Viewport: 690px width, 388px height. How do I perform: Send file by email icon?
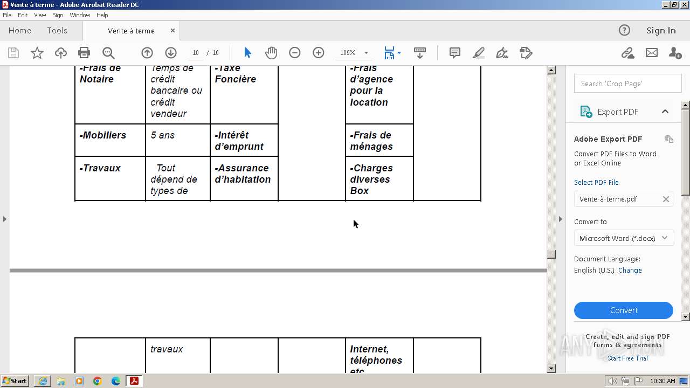click(x=652, y=53)
